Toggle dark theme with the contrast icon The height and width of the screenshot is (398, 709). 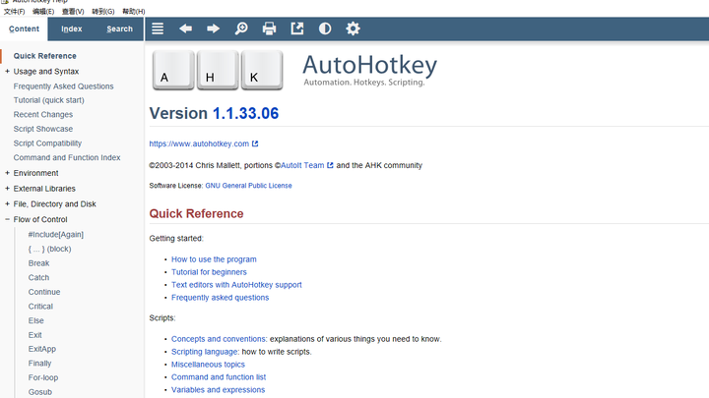click(x=325, y=28)
